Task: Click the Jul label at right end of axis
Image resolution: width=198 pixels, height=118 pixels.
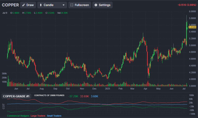Action: coord(184,89)
